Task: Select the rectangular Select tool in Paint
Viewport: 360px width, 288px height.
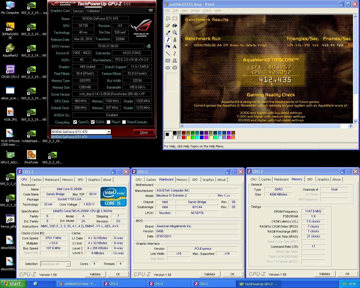Action: point(175,19)
